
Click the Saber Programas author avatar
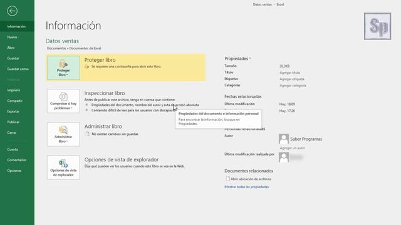click(x=284, y=139)
